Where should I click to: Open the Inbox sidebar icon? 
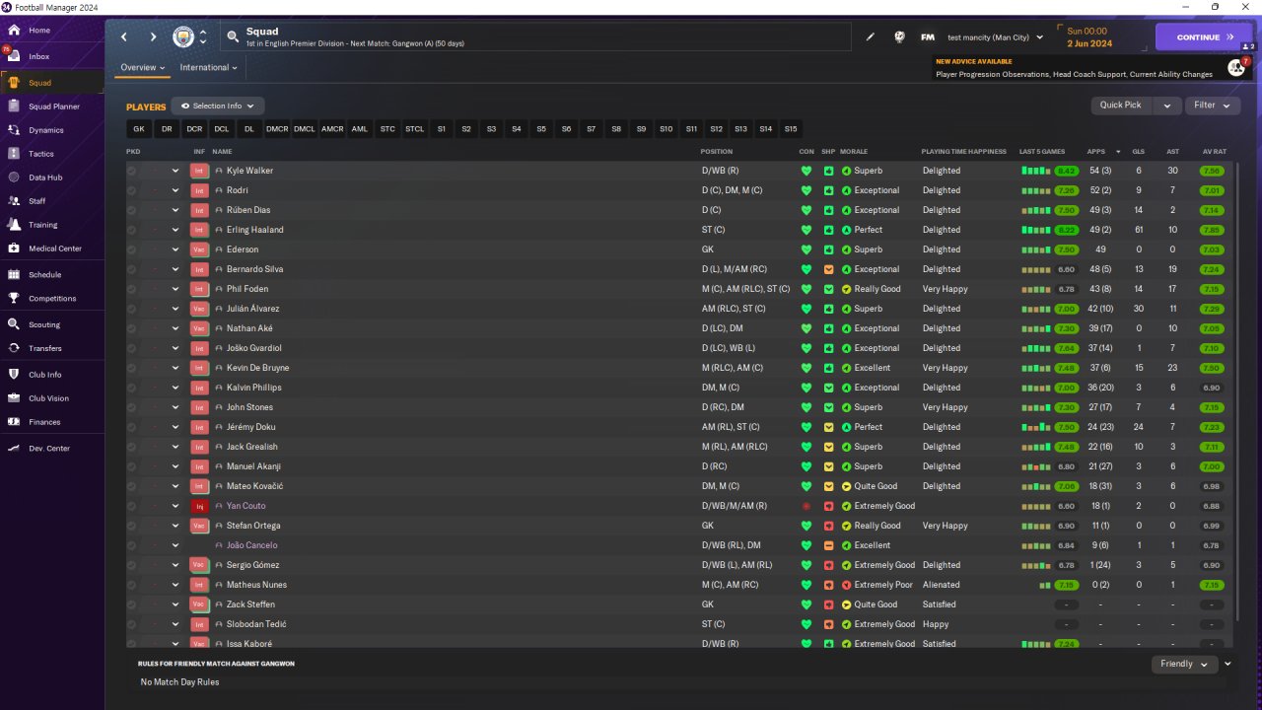13,56
